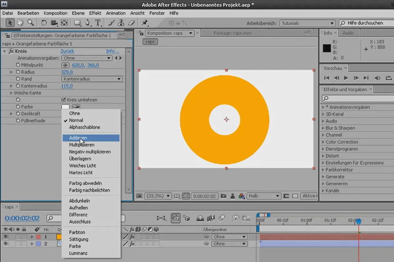Select the Puppet Pin tool

pyautogui.click(x=144, y=23)
